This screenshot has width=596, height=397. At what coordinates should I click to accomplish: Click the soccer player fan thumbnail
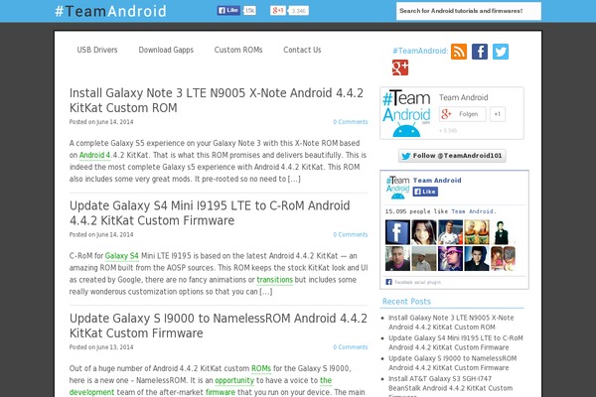(x=450, y=232)
